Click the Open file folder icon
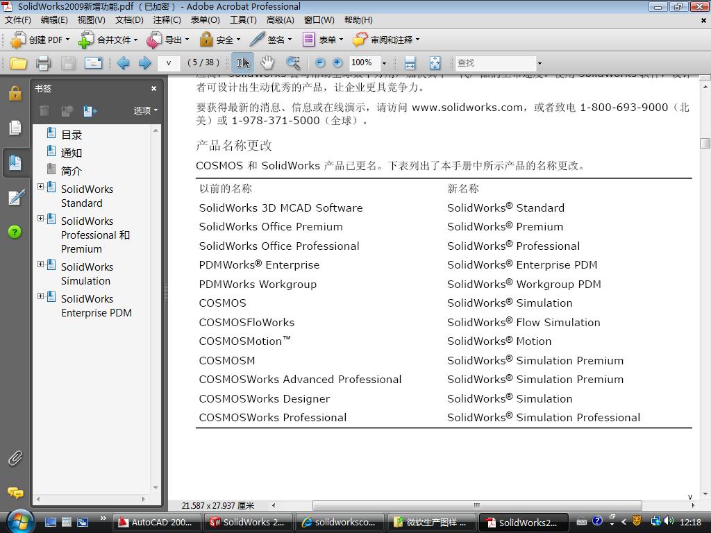711x533 pixels. point(18,63)
